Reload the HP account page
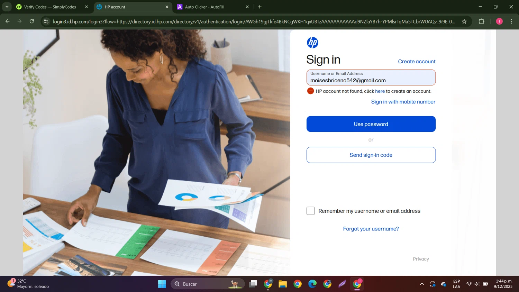The height and width of the screenshot is (292, 519). click(32, 21)
